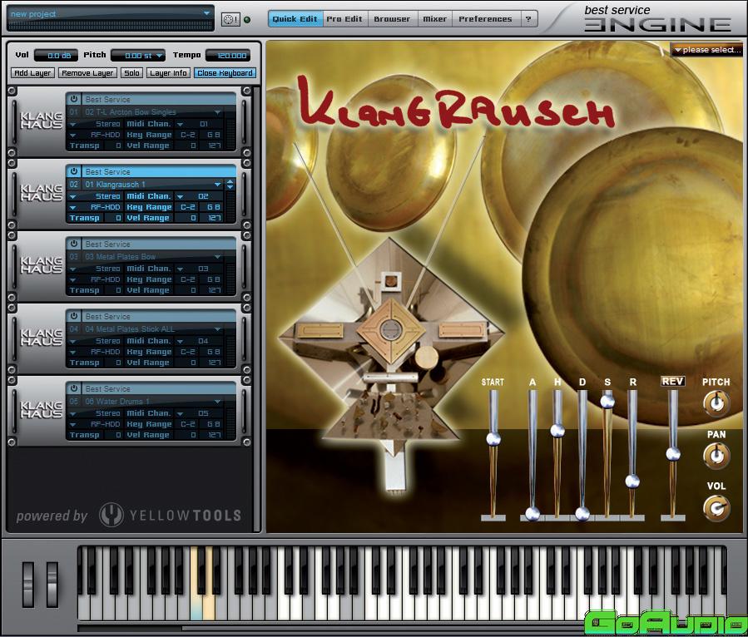The image size is (748, 637).
Task: Turn off the Klangrausch 1 layer power
Action: [73, 172]
